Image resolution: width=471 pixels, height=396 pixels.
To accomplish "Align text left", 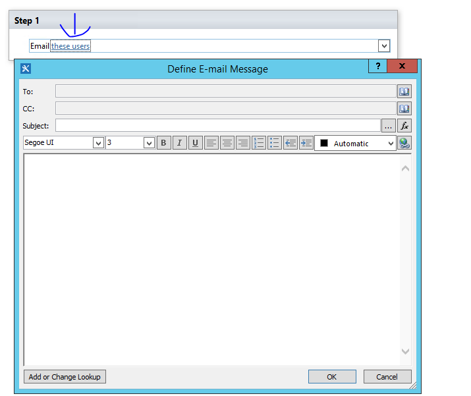I will point(211,143).
